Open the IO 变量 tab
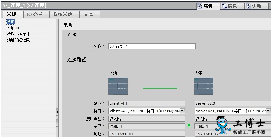The width and height of the screenshot is (272, 138). point(36,15)
